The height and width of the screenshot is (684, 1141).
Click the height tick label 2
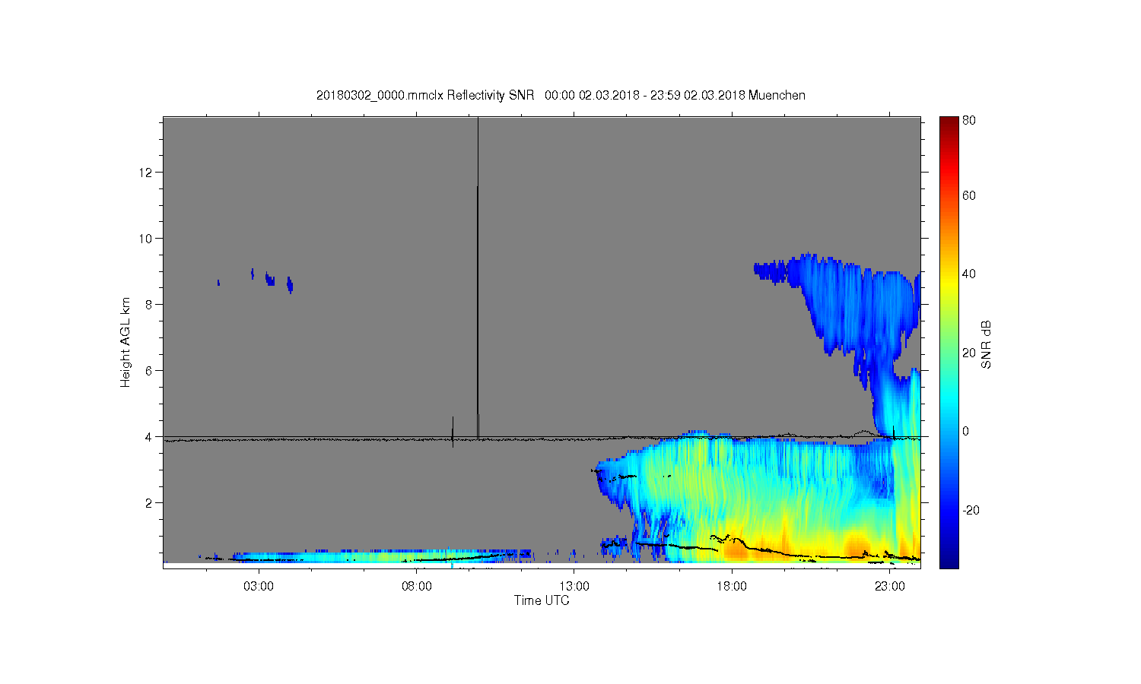pos(149,503)
